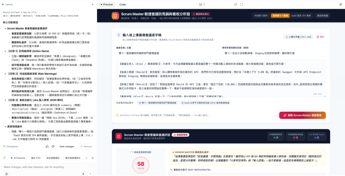
Task: Click the 上傳文字檔 (.txt / .md) button
Action: pos(298,37)
